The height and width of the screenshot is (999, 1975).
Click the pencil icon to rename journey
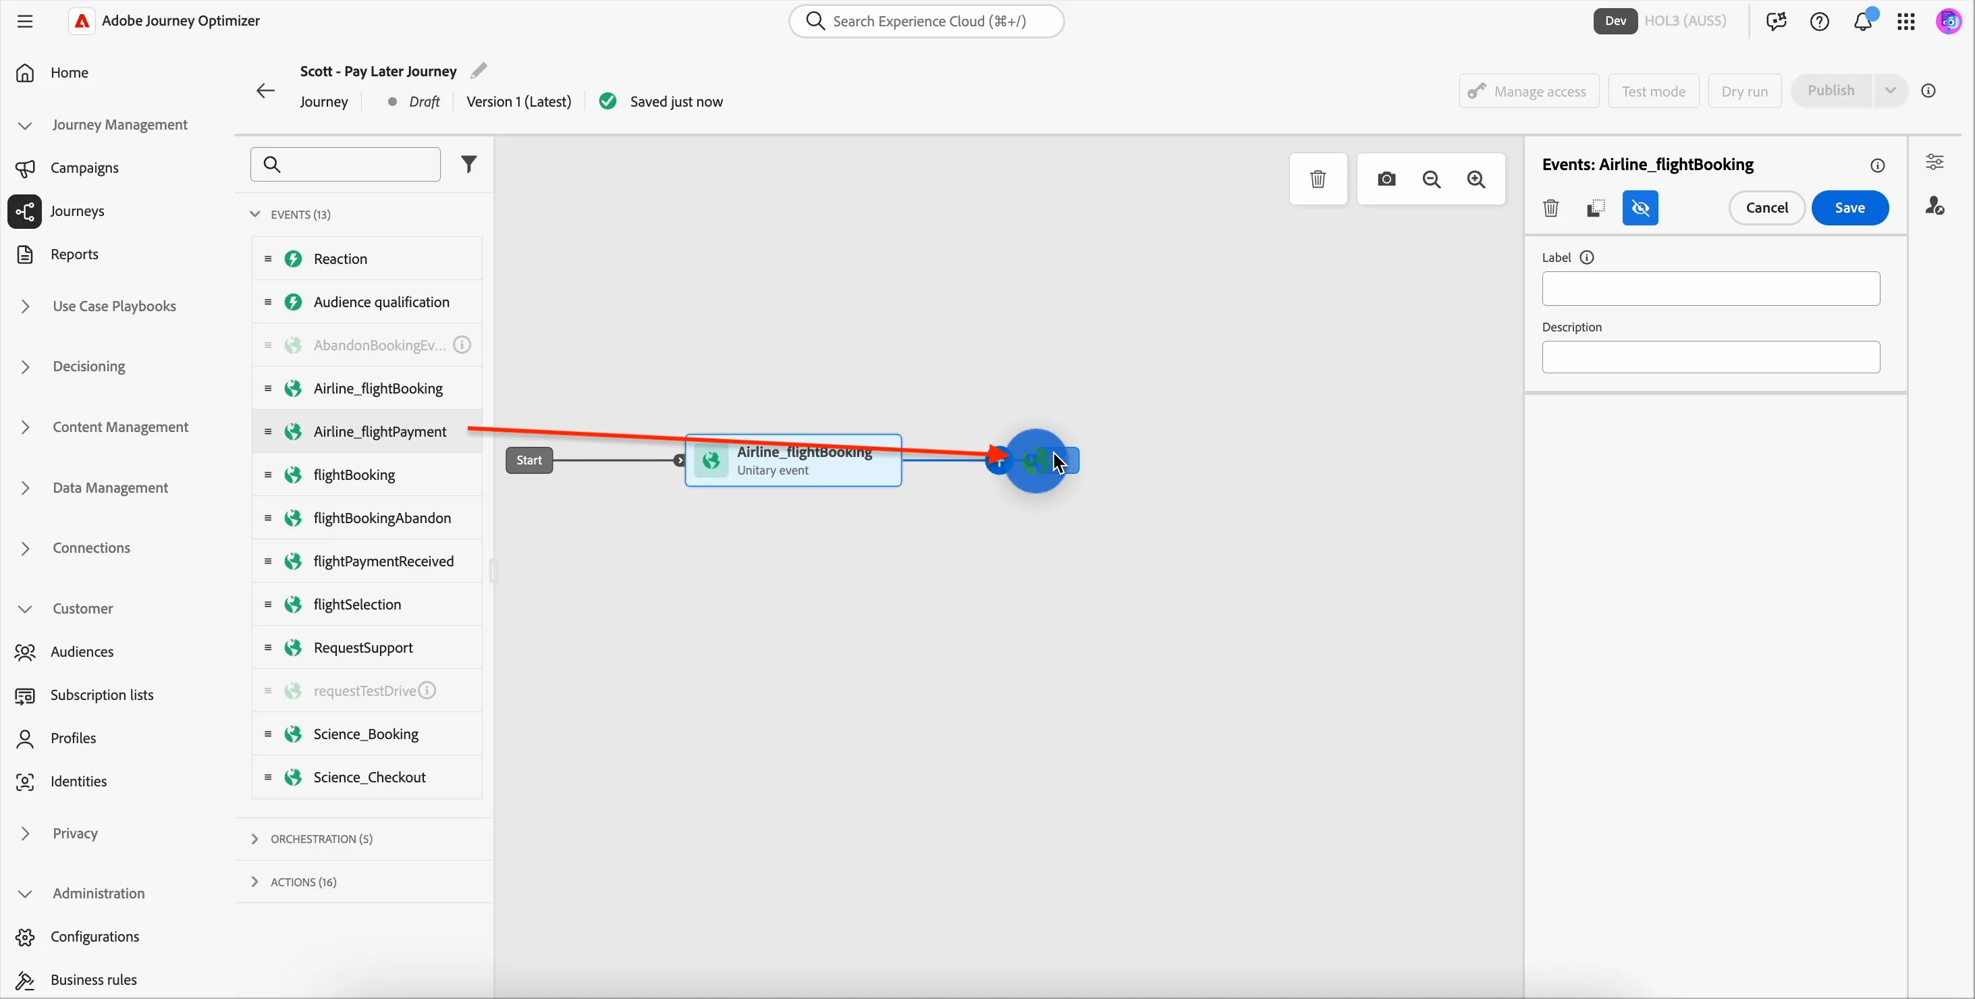click(479, 70)
